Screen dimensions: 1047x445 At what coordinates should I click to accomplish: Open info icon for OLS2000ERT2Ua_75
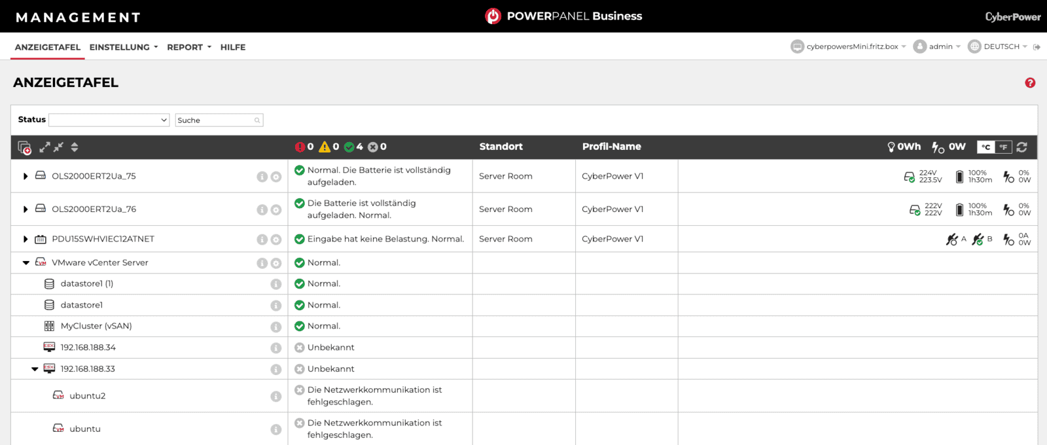(x=262, y=177)
